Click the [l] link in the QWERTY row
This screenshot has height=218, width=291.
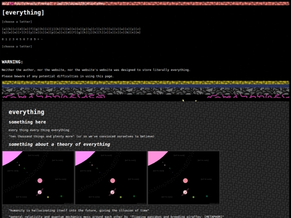[100, 32]
